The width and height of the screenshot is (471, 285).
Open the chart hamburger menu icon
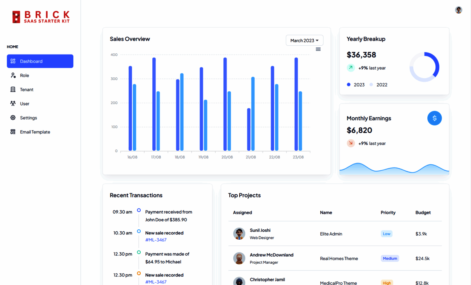coord(318,49)
